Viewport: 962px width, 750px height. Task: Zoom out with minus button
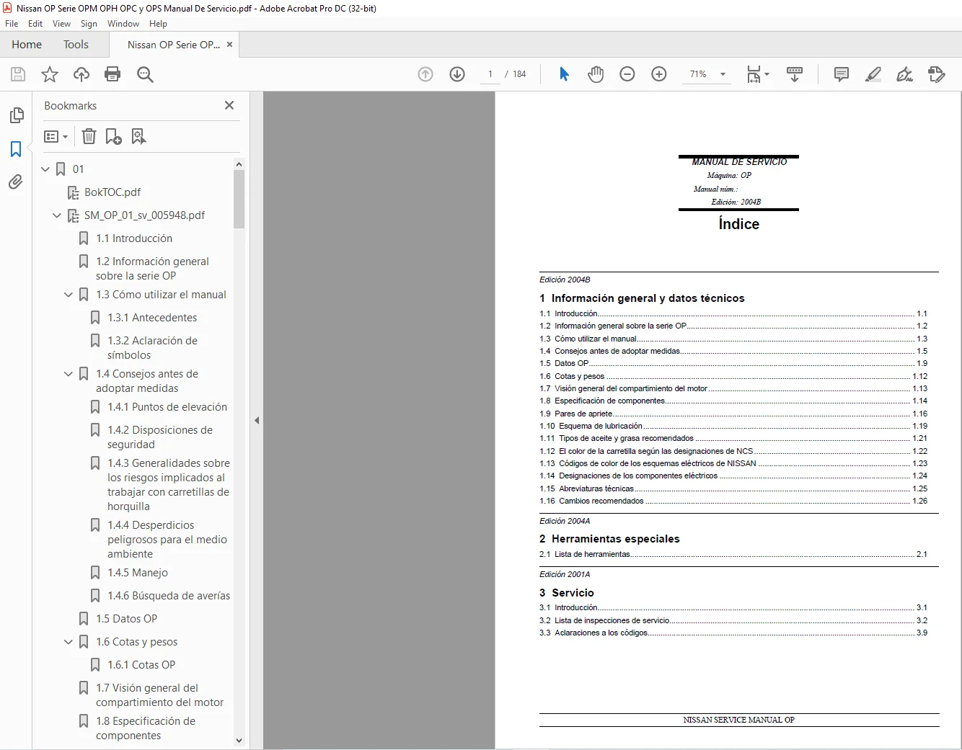click(627, 74)
